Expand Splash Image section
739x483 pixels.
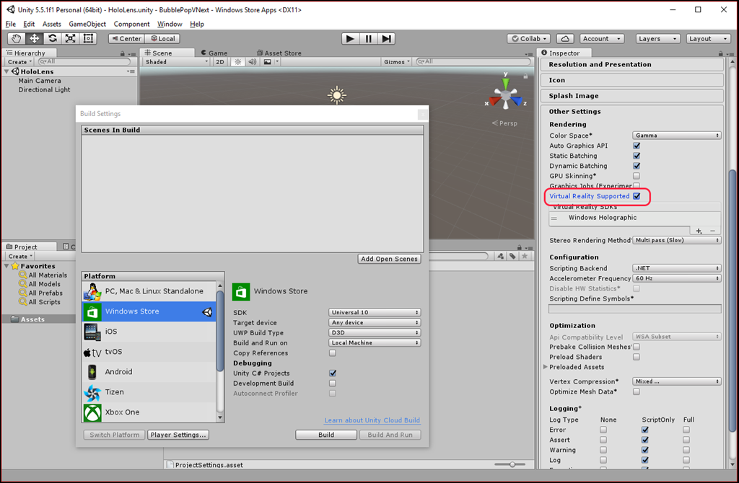[632, 96]
